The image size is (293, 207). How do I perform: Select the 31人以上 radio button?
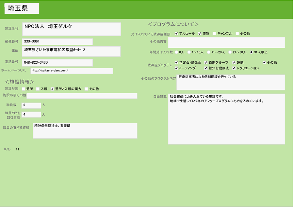click(251, 52)
